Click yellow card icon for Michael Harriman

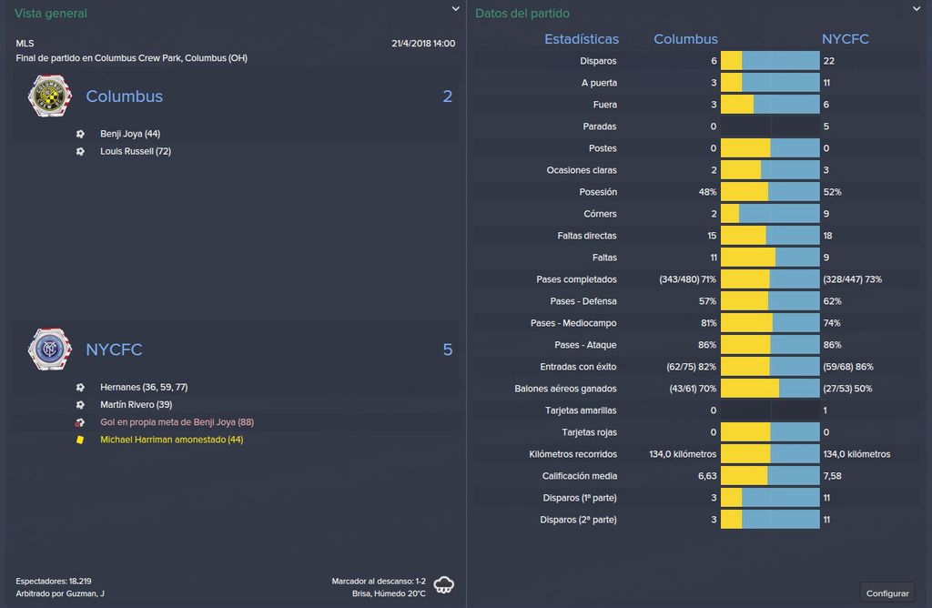coord(80,440)
